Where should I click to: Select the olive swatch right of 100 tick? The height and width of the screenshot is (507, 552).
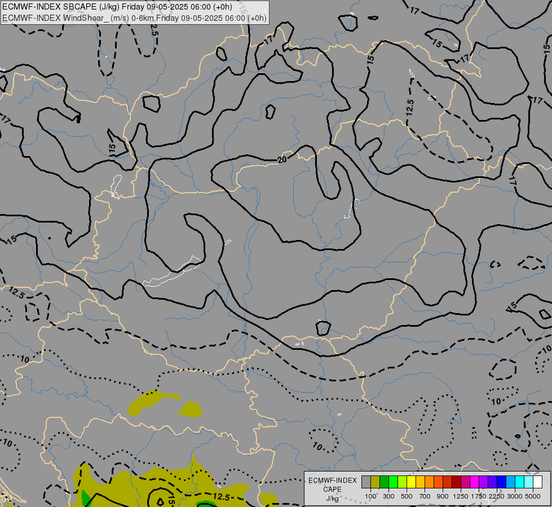coord(376,482)
